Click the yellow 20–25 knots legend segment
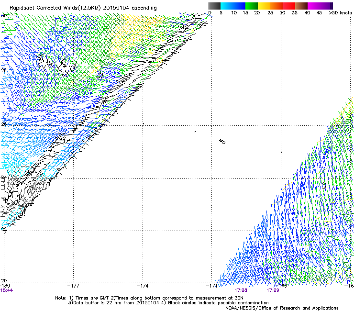This screenshot has width=354, height=311. click(x=264, y=6)
